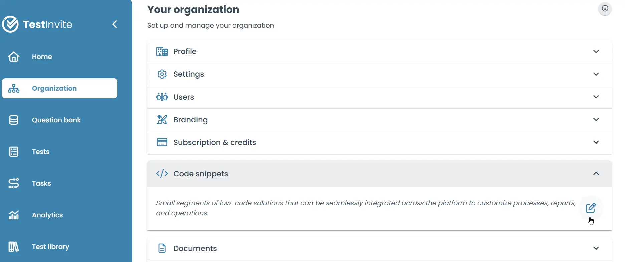
Task: Expand the Users section chevron
Action: pyautogui.click(x=596, y=97)
